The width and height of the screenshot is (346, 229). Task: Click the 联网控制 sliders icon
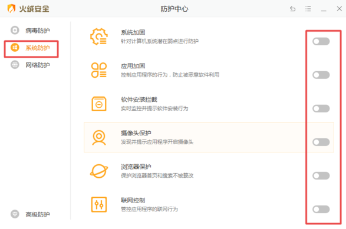[x=99, y=204]
